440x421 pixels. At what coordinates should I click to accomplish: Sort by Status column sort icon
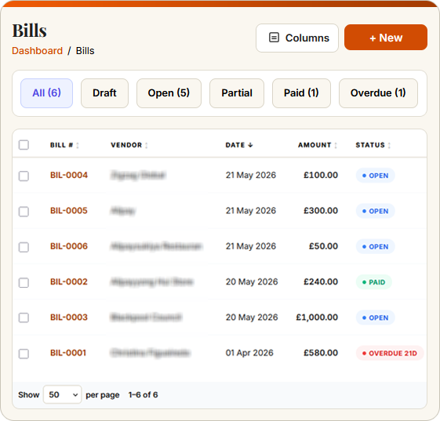coord(389,145)
